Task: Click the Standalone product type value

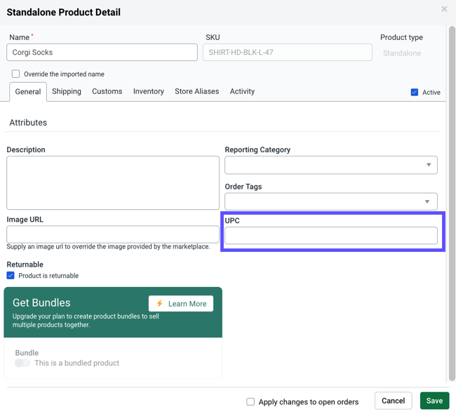Action: [402, 53]
